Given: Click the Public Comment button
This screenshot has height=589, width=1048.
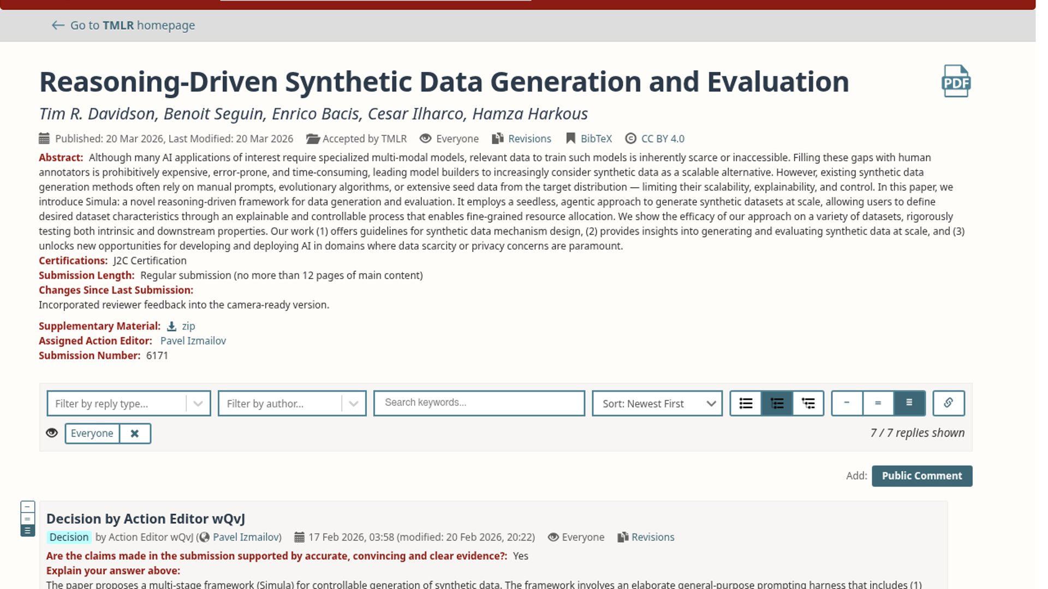Looking at the screenshot, I should tap(921, 476).
